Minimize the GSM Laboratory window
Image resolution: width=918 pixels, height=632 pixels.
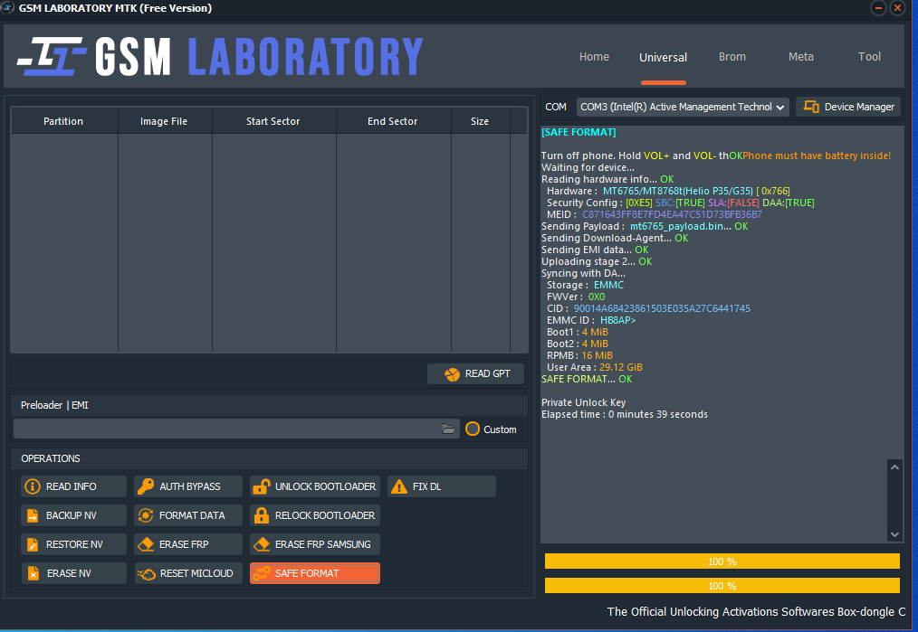coord(878,8)
